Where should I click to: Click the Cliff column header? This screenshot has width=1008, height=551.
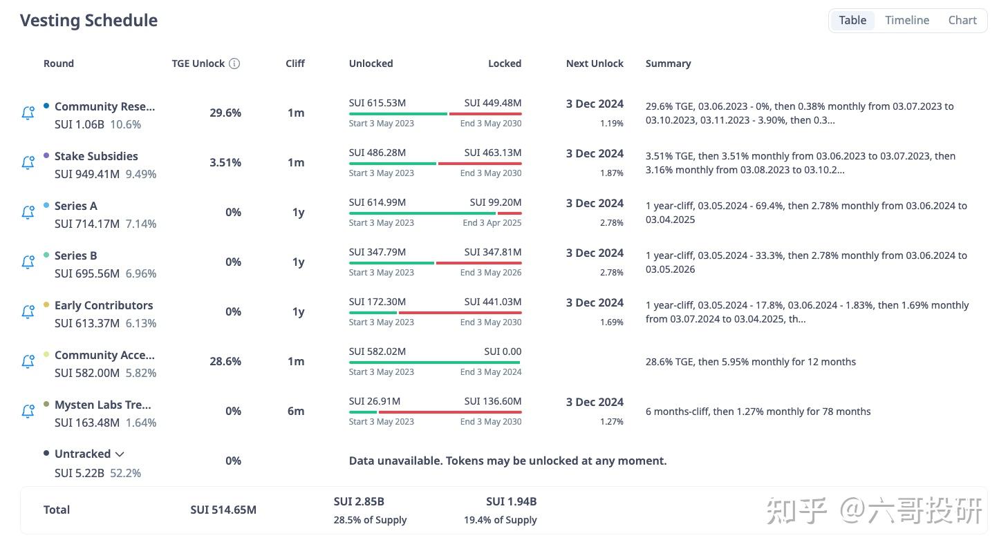295,64
